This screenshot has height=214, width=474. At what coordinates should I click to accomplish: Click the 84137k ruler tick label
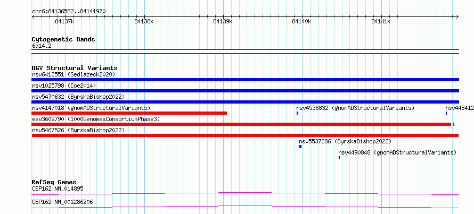[x=64, y=21]
